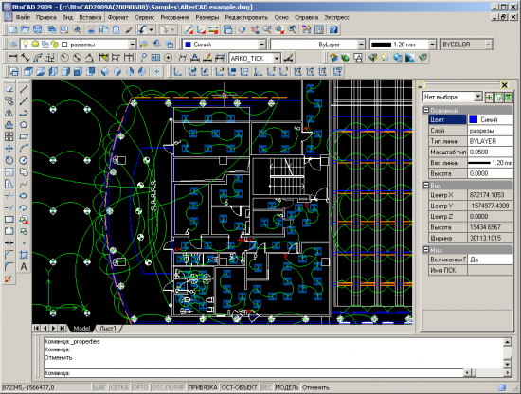The width and height of the screenshot is (521, 394).
Task: Open the Файл menu
Action: tap(23, 17)
